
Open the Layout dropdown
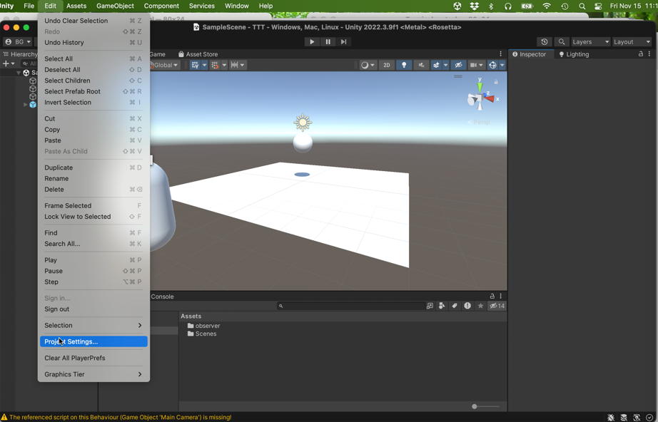(632, 42)
